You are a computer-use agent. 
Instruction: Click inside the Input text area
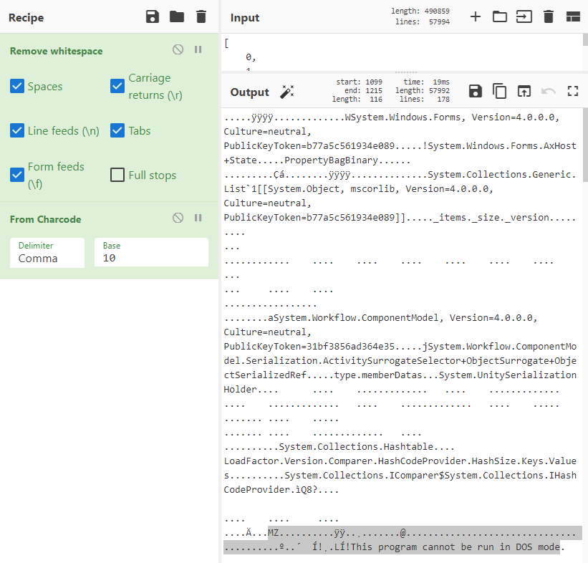point(402,52)
